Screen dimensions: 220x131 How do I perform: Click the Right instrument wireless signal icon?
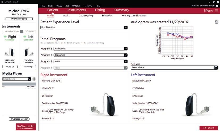pos(5,37)
